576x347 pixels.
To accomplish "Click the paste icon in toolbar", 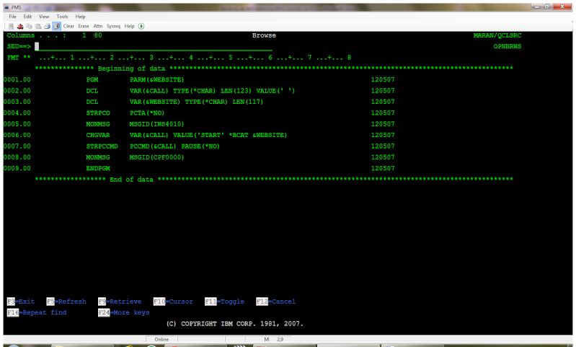I will pyautogui.click(x=37, y=26).
